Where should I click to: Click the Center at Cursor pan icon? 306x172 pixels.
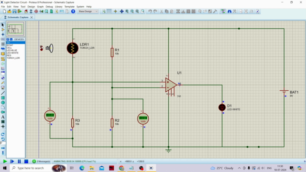click(121, 11)
